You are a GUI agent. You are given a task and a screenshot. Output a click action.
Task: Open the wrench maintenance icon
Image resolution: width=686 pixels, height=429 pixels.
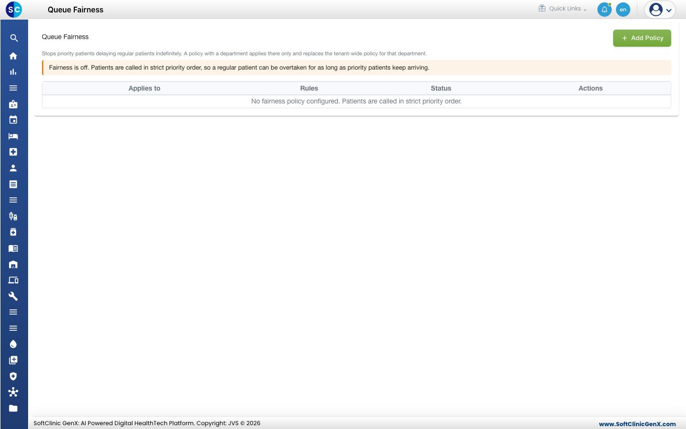point(13,296)
